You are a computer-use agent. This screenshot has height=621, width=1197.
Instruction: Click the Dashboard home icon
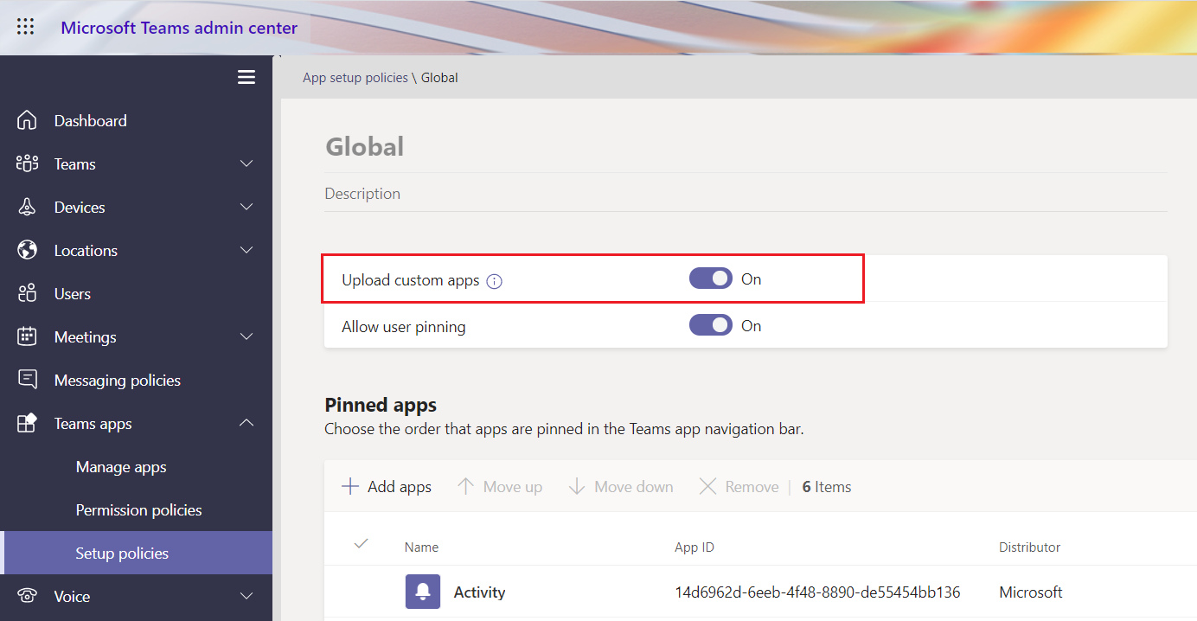click(x=28, y=121)
